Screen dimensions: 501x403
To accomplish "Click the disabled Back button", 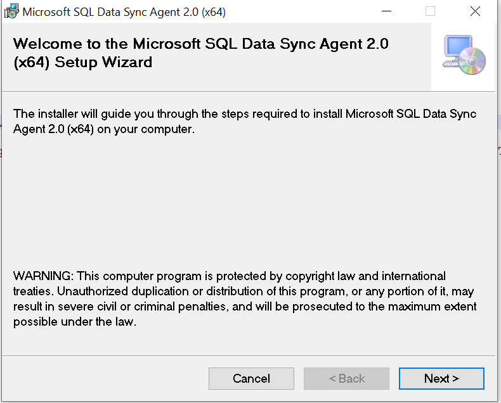I will 346,378.
